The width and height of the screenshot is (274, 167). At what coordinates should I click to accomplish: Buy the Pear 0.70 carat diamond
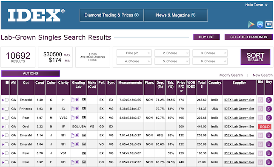pos(269,153)
